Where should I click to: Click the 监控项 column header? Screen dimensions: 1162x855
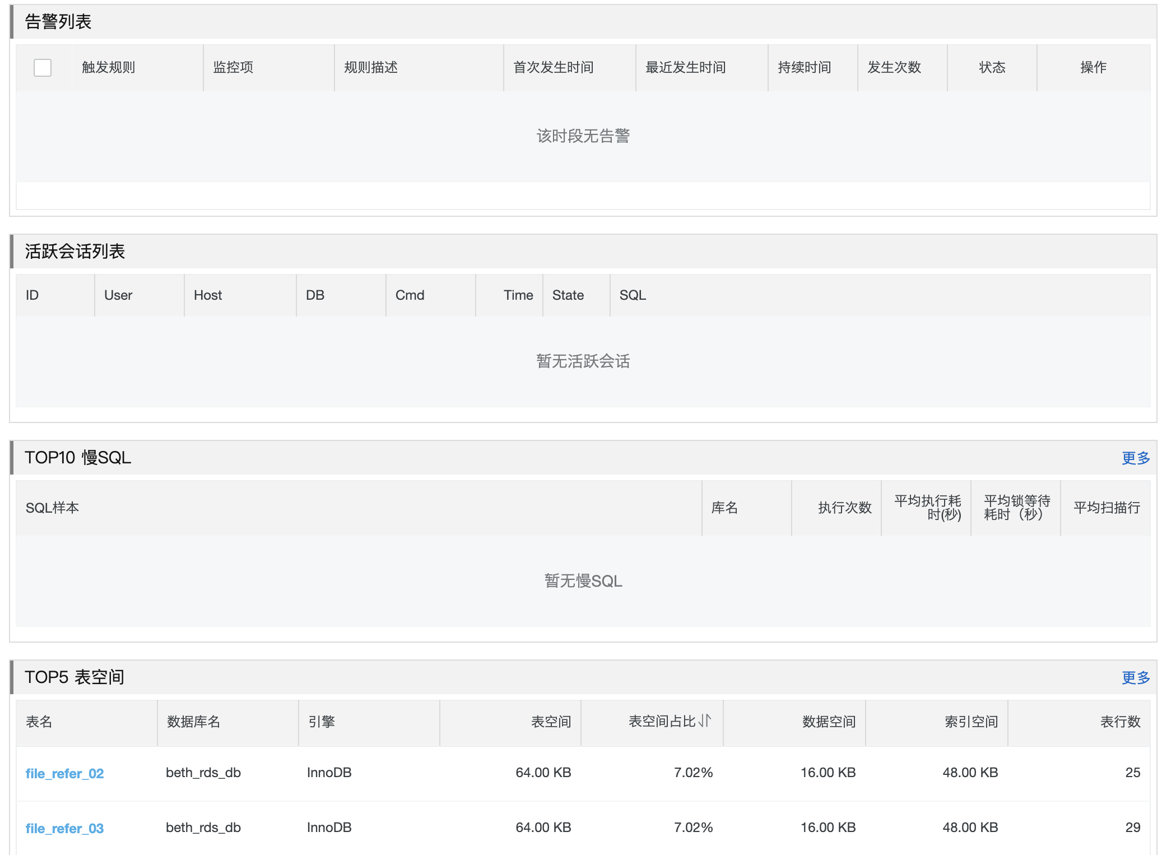pyautogui.click(x=233, y=68)
